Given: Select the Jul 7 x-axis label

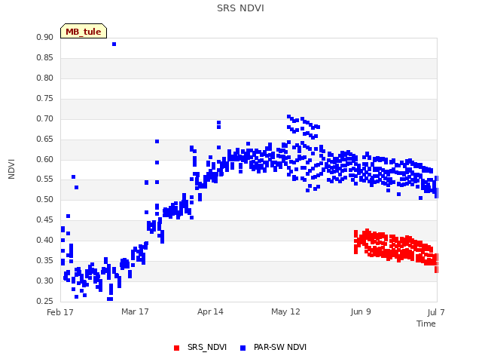Looking at the screenshot, I should (x=436, y=312).
